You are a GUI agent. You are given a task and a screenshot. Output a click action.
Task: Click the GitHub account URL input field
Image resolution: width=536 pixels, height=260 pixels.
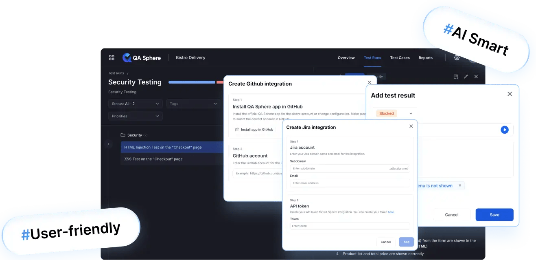(258, 173)
